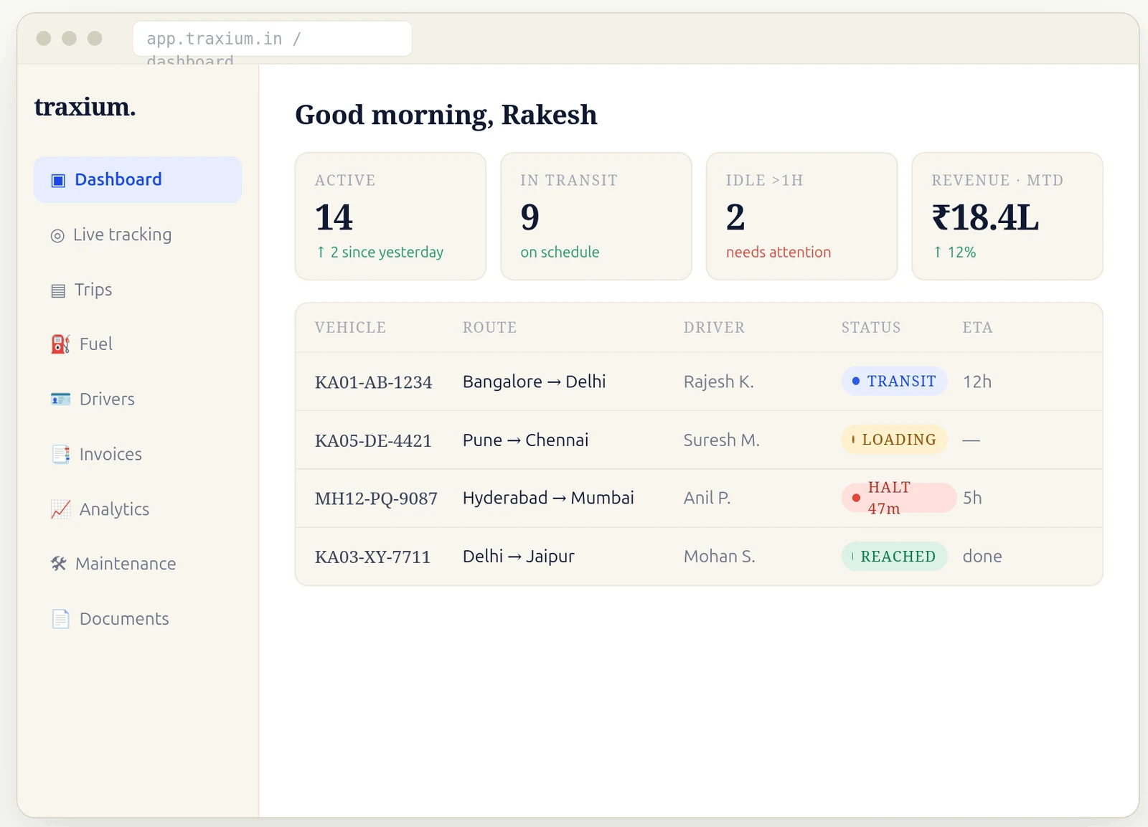Select vehicle KA05-DE-4421
The width and height of the screenshot is (1148, 827).
[373, 440]
